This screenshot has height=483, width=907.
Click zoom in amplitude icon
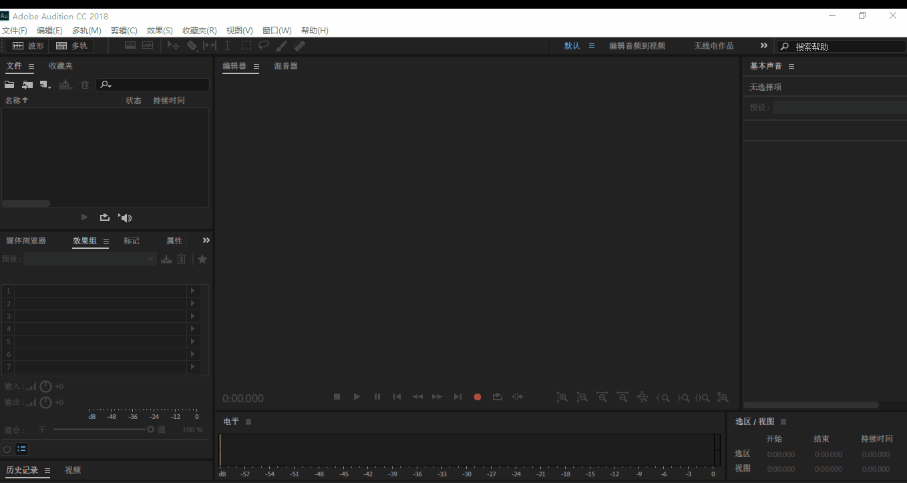(x=562, y=398)
